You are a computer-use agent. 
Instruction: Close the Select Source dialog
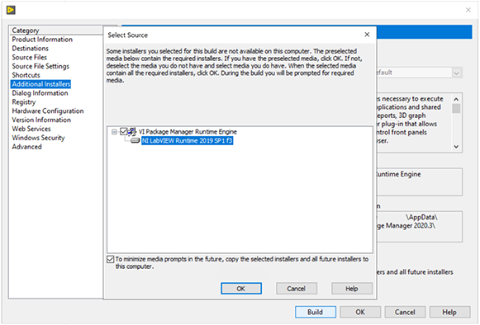(367, 35)
